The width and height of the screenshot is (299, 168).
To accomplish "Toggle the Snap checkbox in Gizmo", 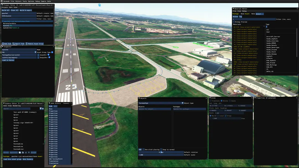I will (210, 118).
